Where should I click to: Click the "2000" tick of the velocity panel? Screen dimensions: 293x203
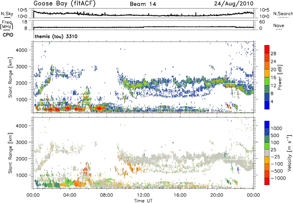click(22, 159)
